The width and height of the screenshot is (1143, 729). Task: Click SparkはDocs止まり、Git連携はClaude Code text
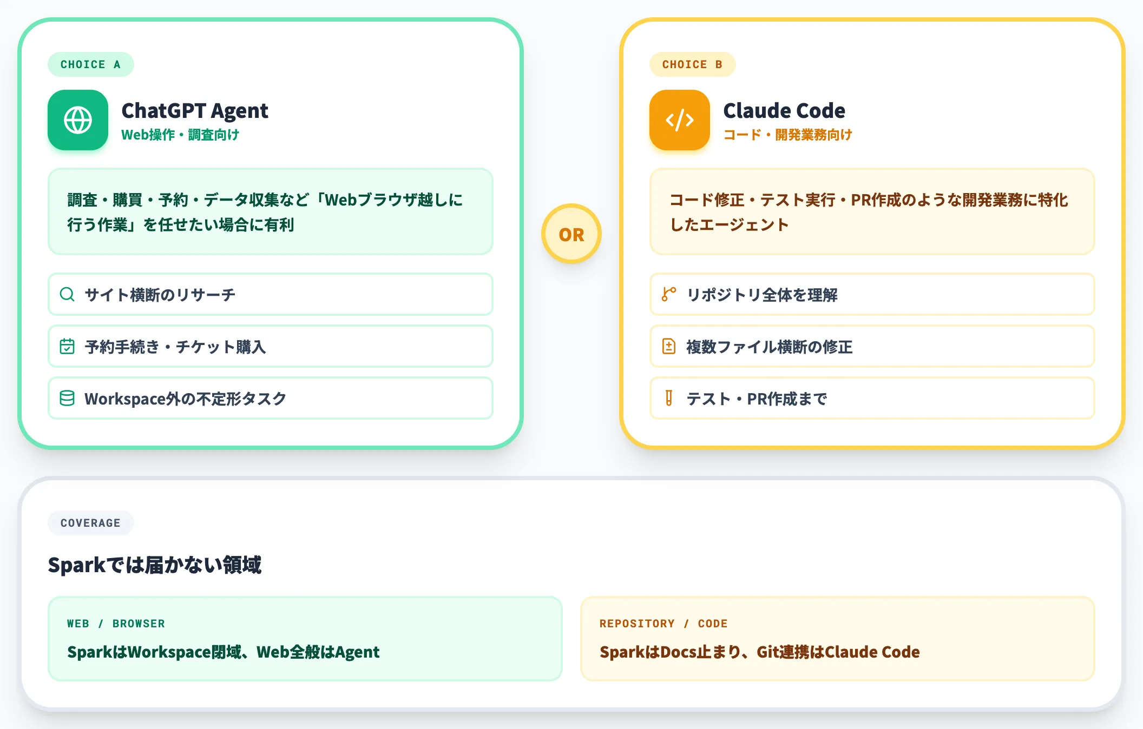(760, 652)
